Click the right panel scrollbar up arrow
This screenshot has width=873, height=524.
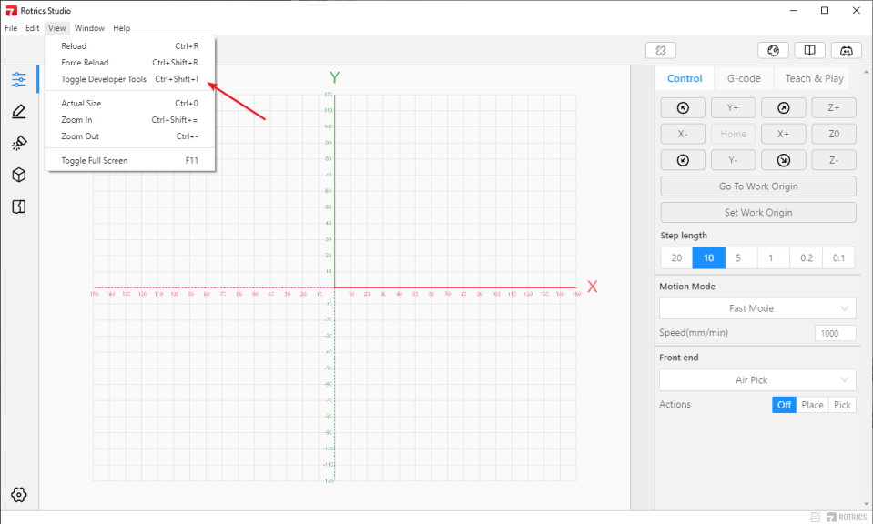point(867,72)
